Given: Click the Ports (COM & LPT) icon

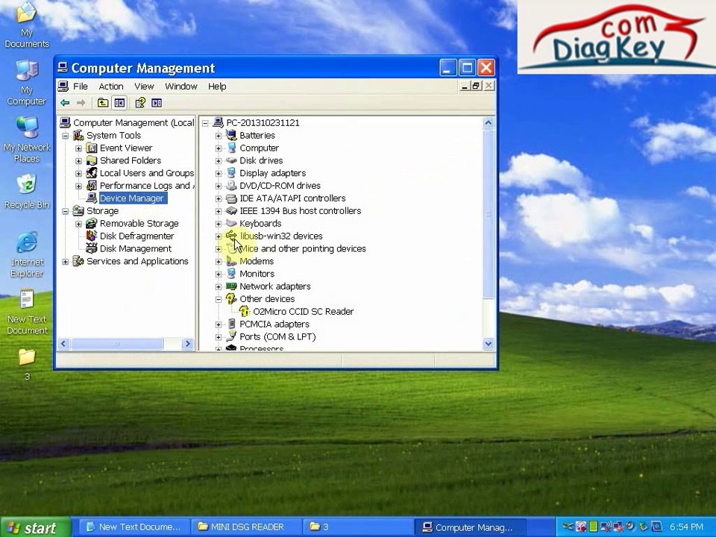Looking at the screenshot, I should pyautogui.click(x=231, y=336).
